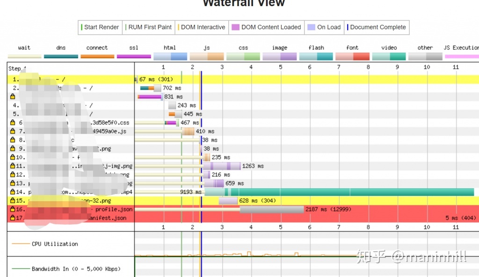The image size is (479, 277).
Task: Click the CPU Utilization graph label
Action: coord(55,244)
